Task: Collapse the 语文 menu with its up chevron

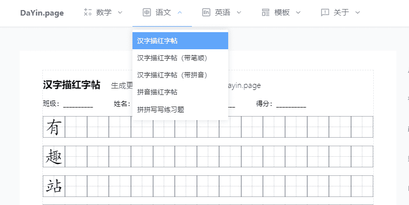Action: click(x=180, y=12)
